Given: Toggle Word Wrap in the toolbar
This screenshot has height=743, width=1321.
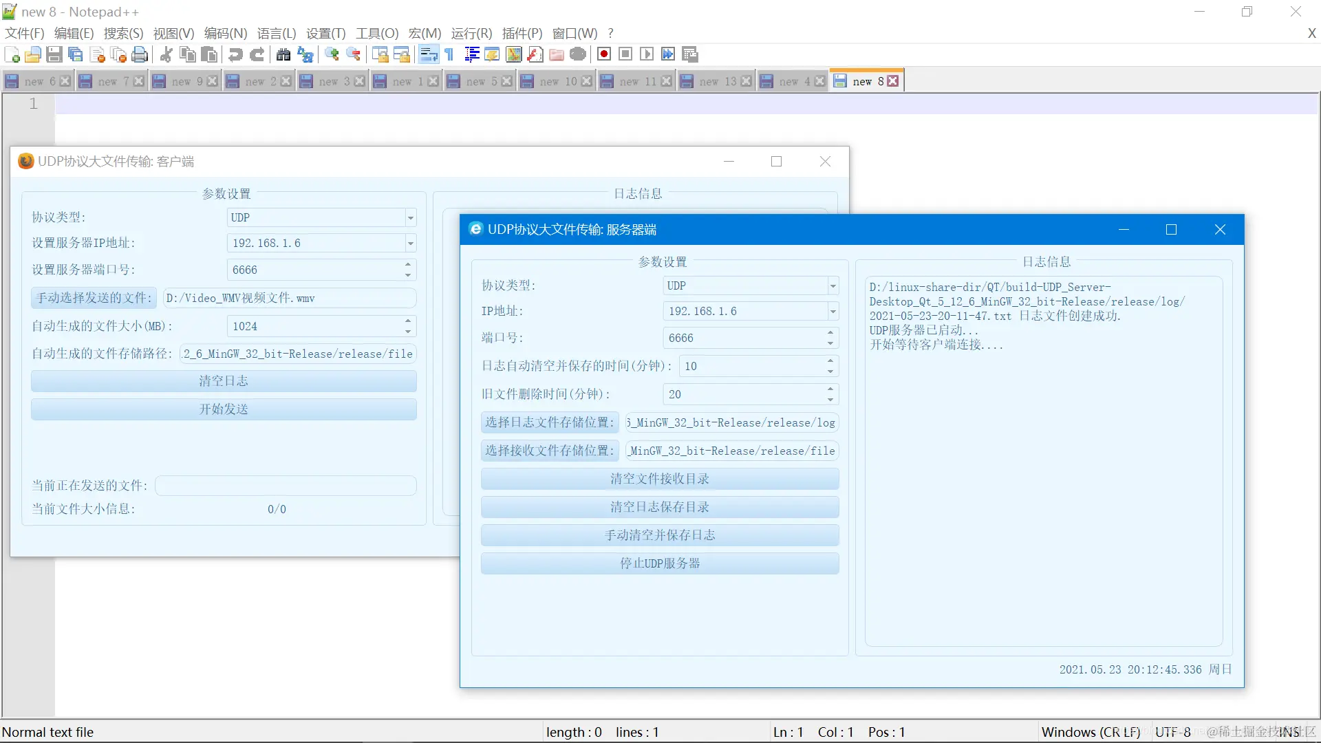Looking at the screenshot, I should tap(428, 54).
